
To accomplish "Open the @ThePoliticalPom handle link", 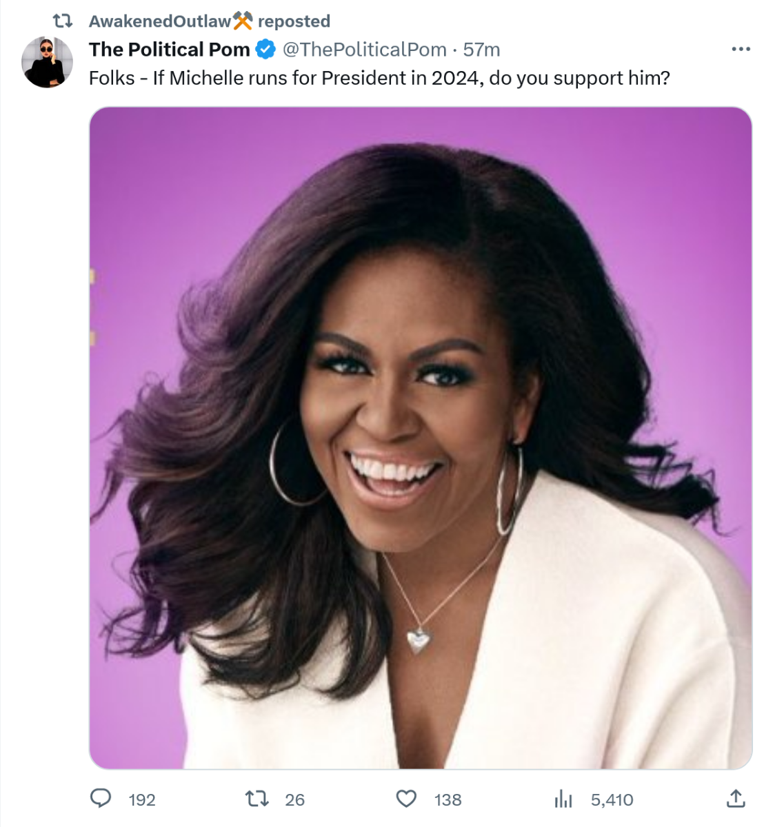I will [x=364, y=50].
